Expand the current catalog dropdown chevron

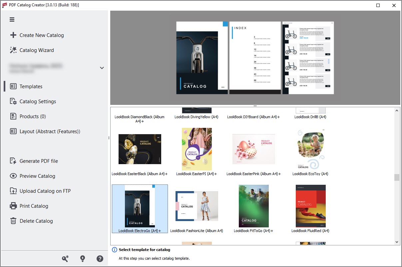(x=102, y=68)
